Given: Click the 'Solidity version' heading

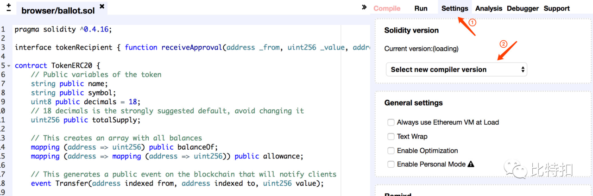Looking at the screenshot, I should (x=411, y=31).
